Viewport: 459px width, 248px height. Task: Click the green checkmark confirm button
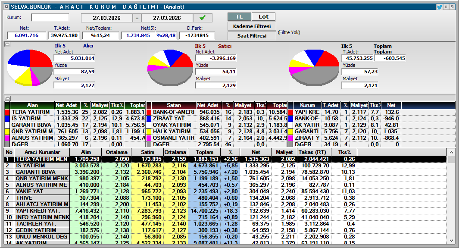(203, 18)
